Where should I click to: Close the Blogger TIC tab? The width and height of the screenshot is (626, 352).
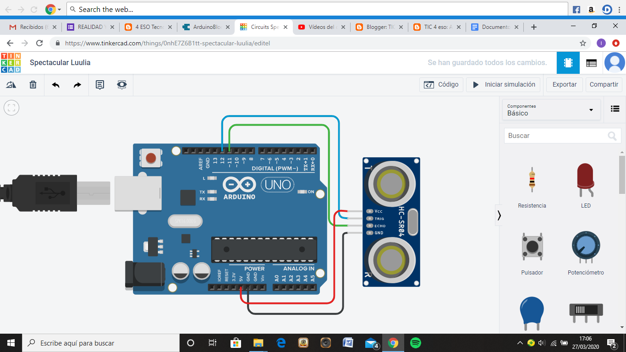(401, 27)
